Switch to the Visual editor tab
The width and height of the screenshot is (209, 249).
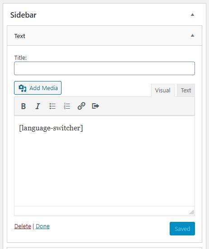coord(163,90)
